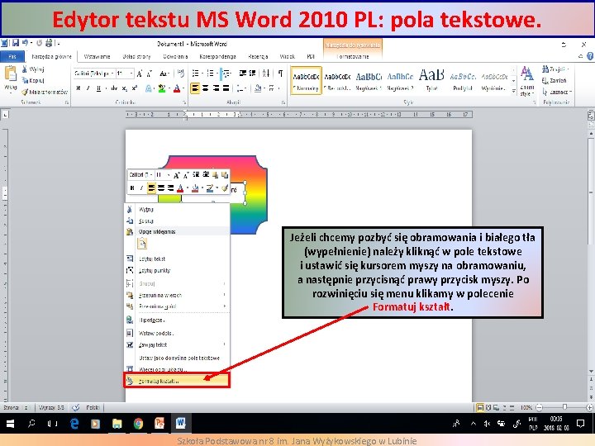595x446 pixels.
Task: Apply the Tytuł style from the gallery
Action: tap(431, 80)
